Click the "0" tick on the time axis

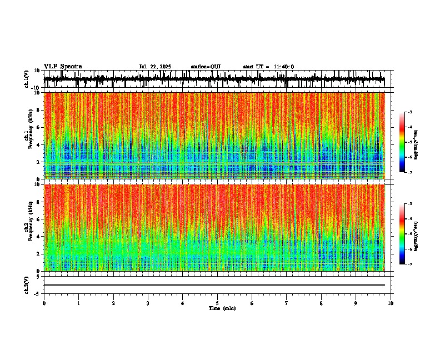(x=44, y=303)
